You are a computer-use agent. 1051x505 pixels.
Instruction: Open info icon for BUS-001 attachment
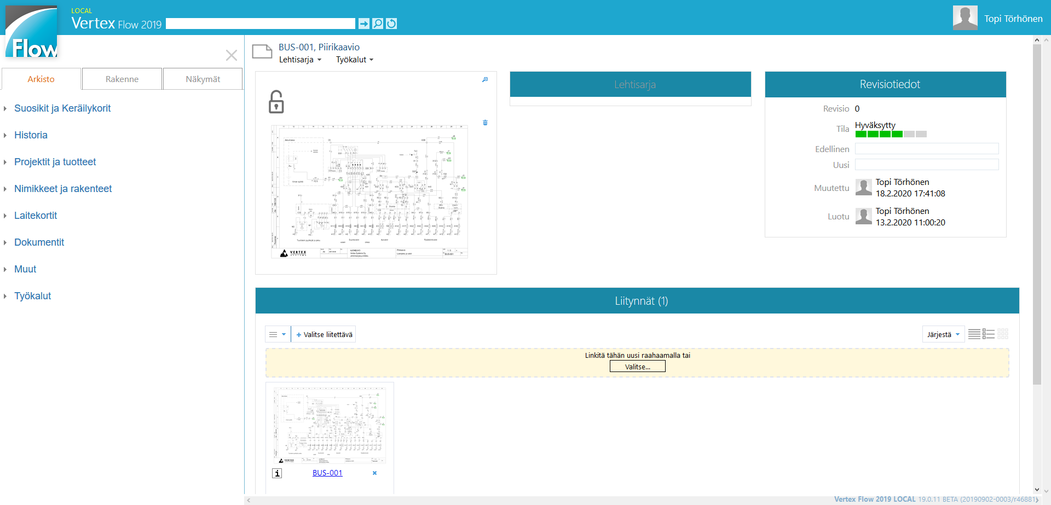click(x=278, y=473)
